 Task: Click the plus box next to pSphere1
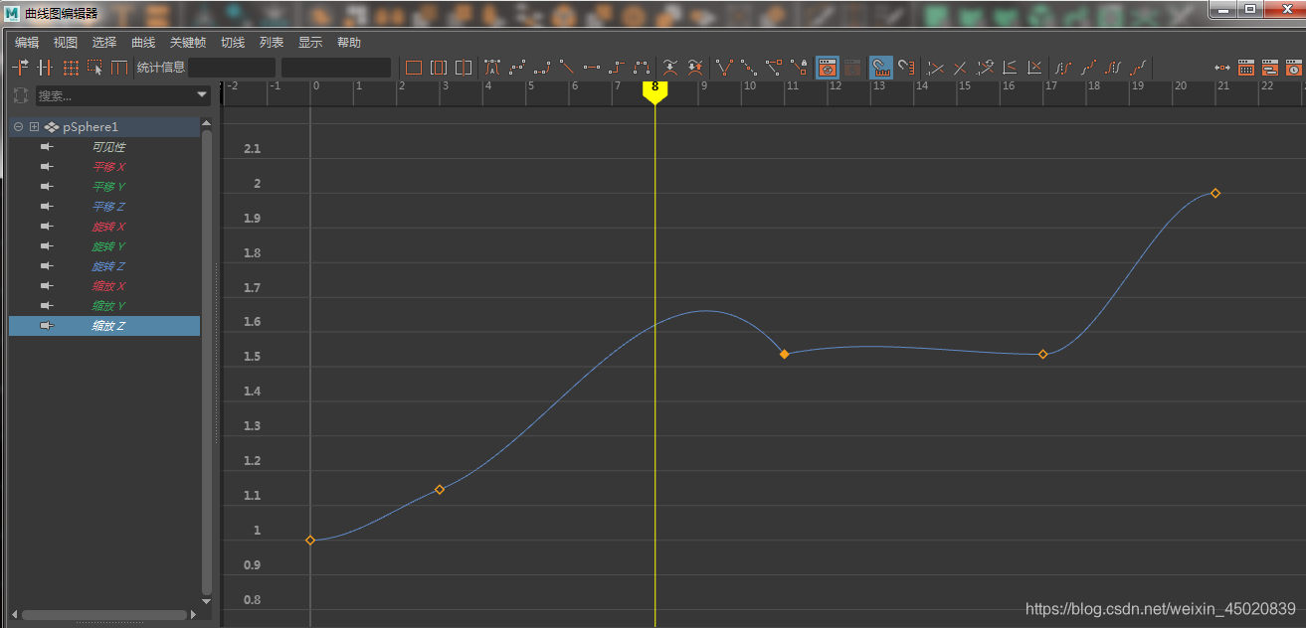coord(34,127)
